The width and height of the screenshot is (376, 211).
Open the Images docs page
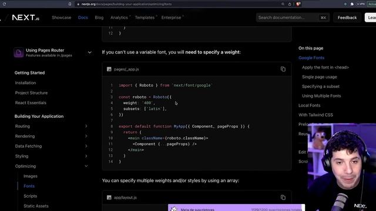point(31,176)
